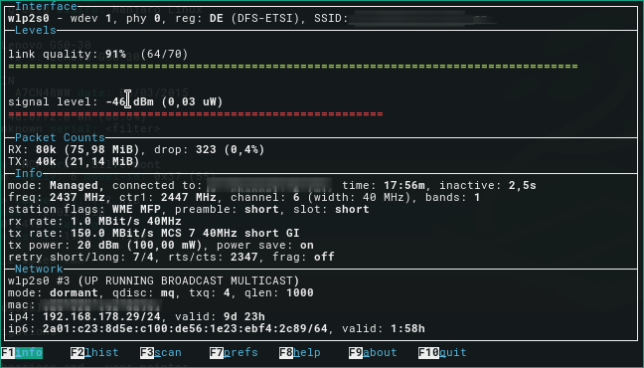Select F10 quit to exit wavemon

442,353
